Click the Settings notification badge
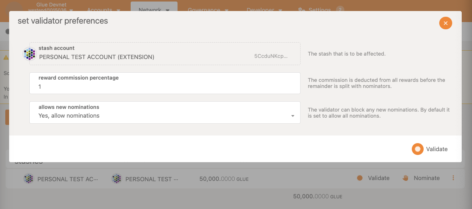The image size is (472, 209). [340, 10]
